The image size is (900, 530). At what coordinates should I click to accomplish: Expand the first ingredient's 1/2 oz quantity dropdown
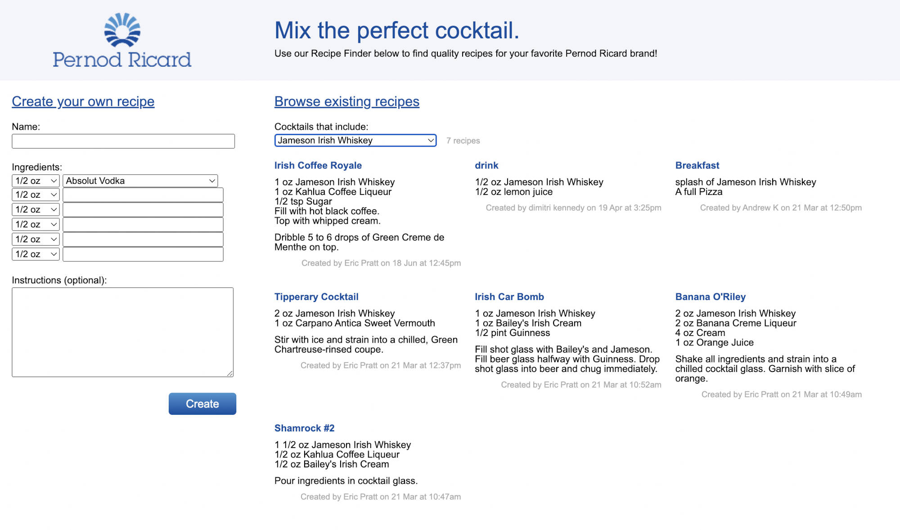tap(36, 181)
